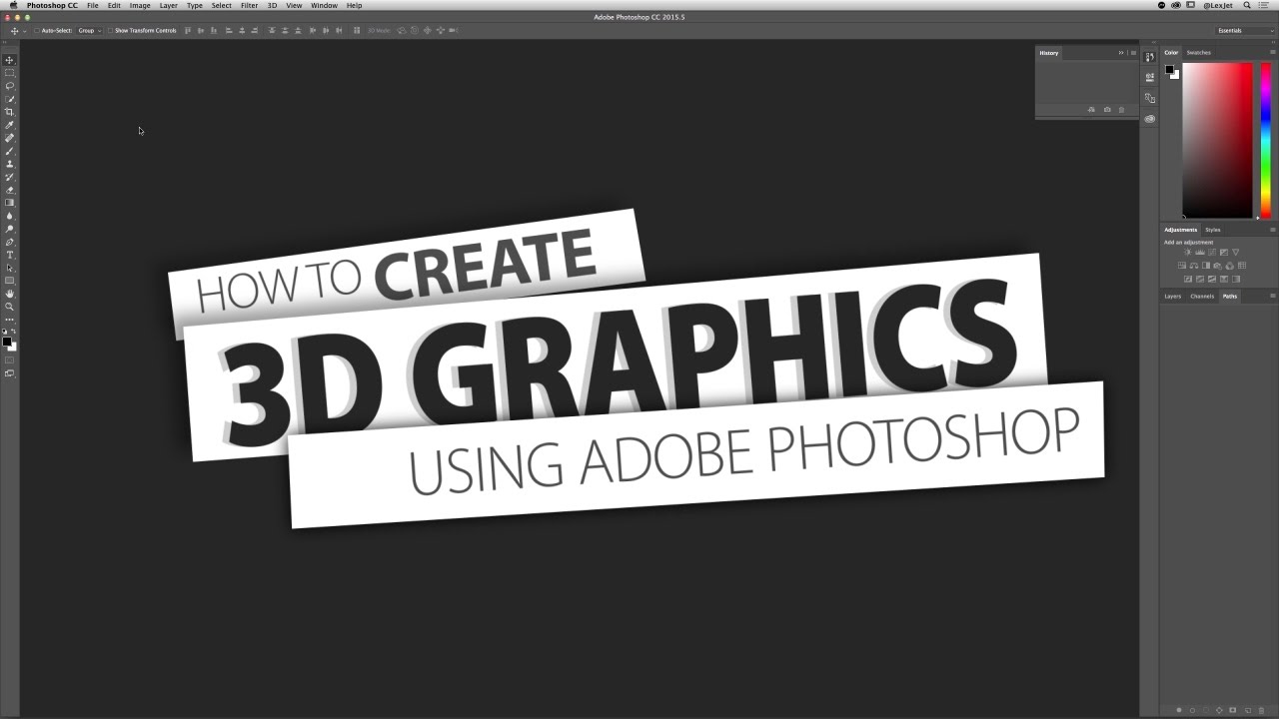Switch to the Swatches tab
Image resolution: width=1279 pixels, height=719 pixels.
click(1198, 53)
